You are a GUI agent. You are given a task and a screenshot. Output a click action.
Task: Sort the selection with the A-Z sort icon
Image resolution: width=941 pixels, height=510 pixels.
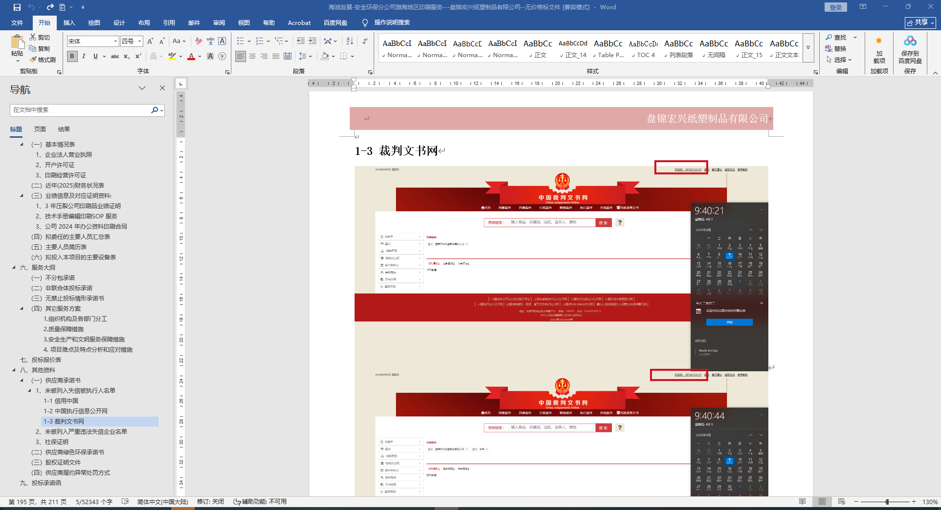[x=350, y=41]
